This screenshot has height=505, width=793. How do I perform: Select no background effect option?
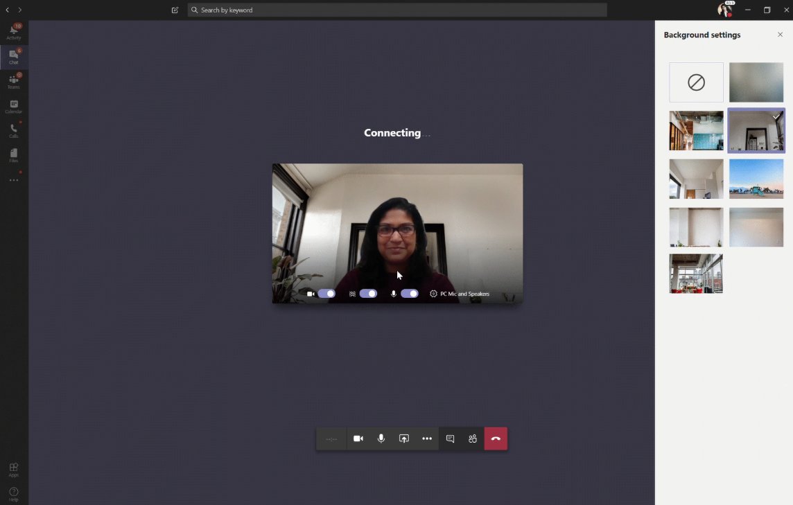tap(697, 82)
